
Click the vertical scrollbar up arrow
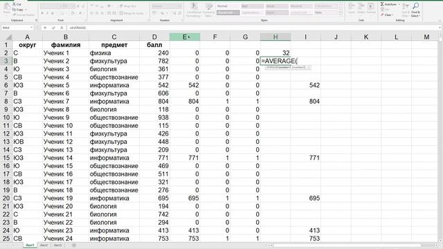pos(440,35)
